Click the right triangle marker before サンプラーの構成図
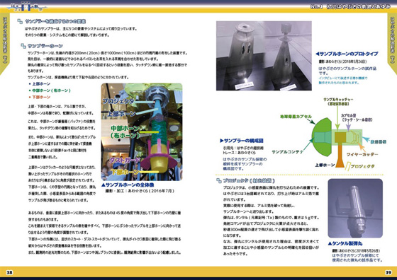 point(222,141)
